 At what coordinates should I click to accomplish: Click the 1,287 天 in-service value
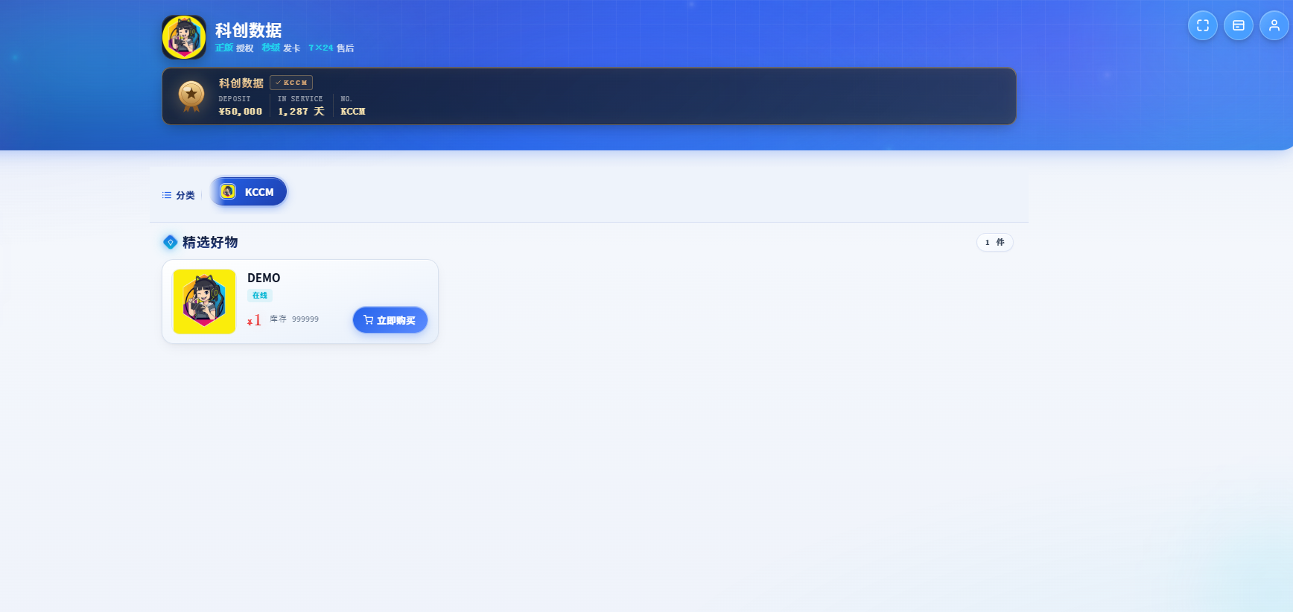click(x=301, y=112)
